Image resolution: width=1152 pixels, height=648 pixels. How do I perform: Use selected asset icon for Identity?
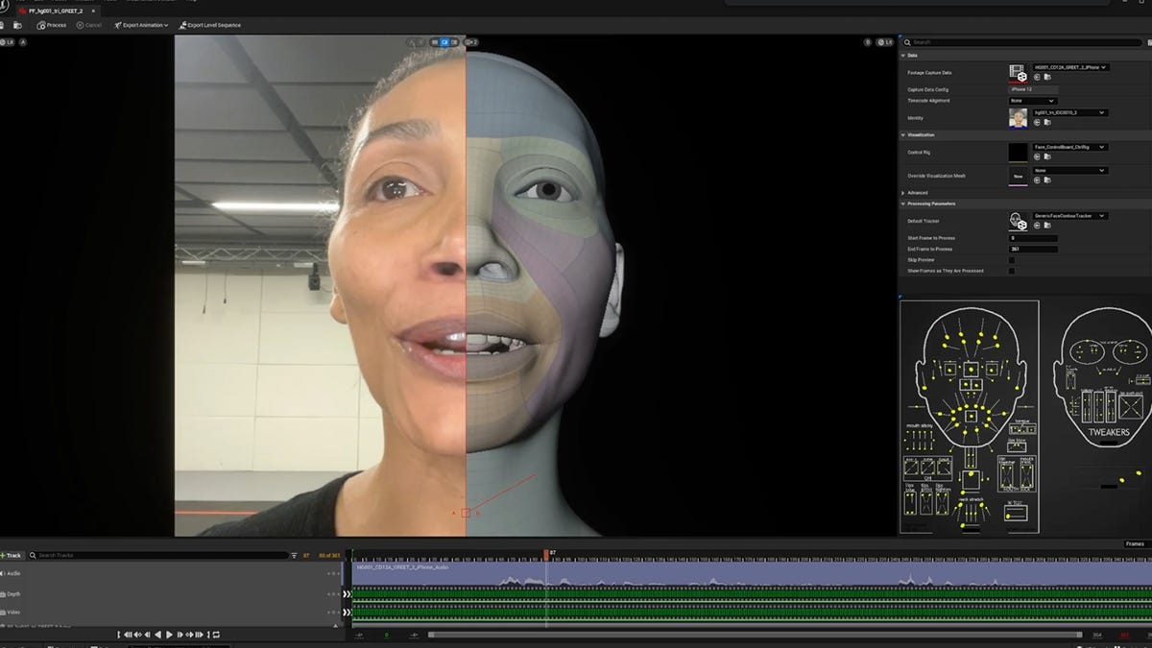click(1037, 123)
